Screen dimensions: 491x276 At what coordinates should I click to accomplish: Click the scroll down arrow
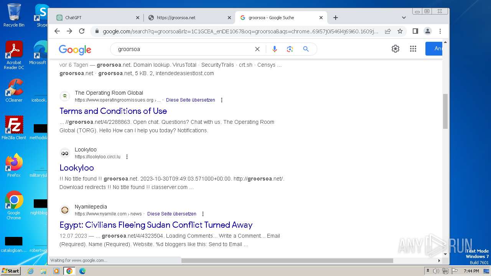click(445, 254)
